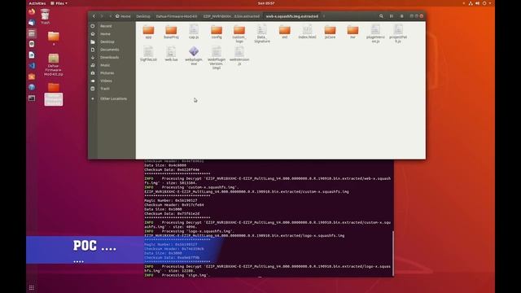Select the Data_Signature file
The image size is (521, 293).
262,34
